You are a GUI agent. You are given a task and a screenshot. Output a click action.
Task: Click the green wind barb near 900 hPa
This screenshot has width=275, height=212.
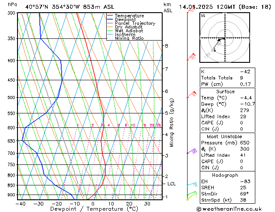click(192, 193)
